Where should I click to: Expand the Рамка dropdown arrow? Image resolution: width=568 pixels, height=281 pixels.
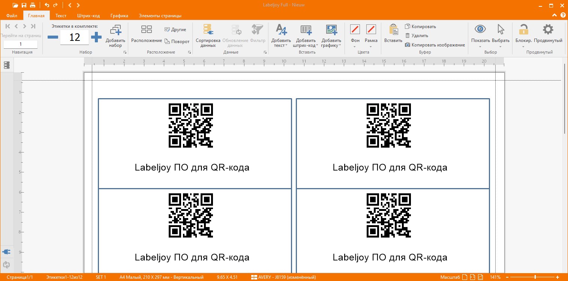[x=371, y=46]
